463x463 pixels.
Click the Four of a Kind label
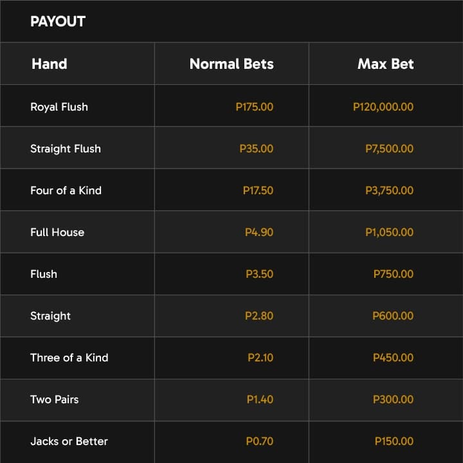pos(66,190)
